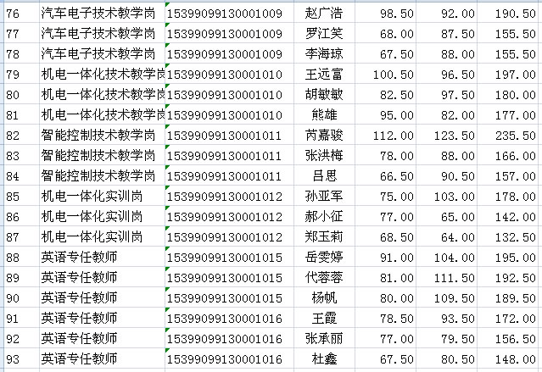Click the position code cell in row 92
The height and width of the screenshot is (372, 542).
click(226, 339)
